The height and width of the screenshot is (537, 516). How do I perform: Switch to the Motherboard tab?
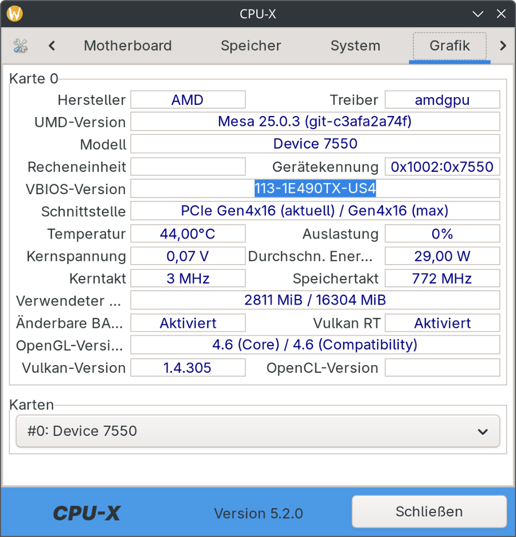point(128,46)
